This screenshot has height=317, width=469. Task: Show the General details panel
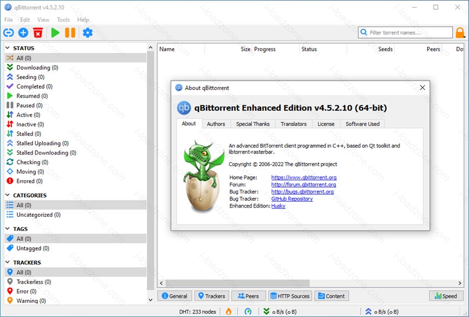point(175,296)
